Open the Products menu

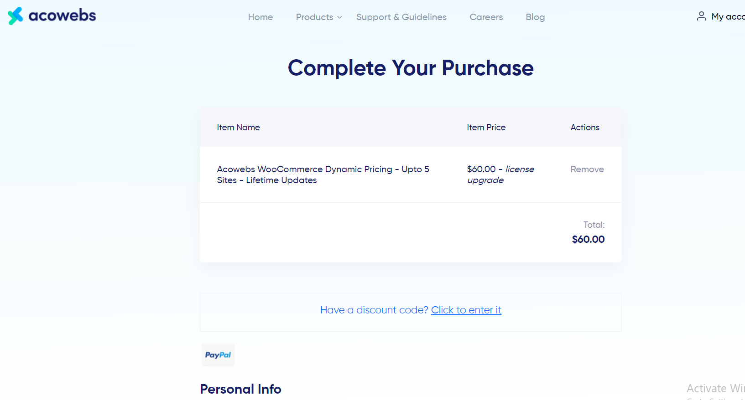[x=314, y=17]
